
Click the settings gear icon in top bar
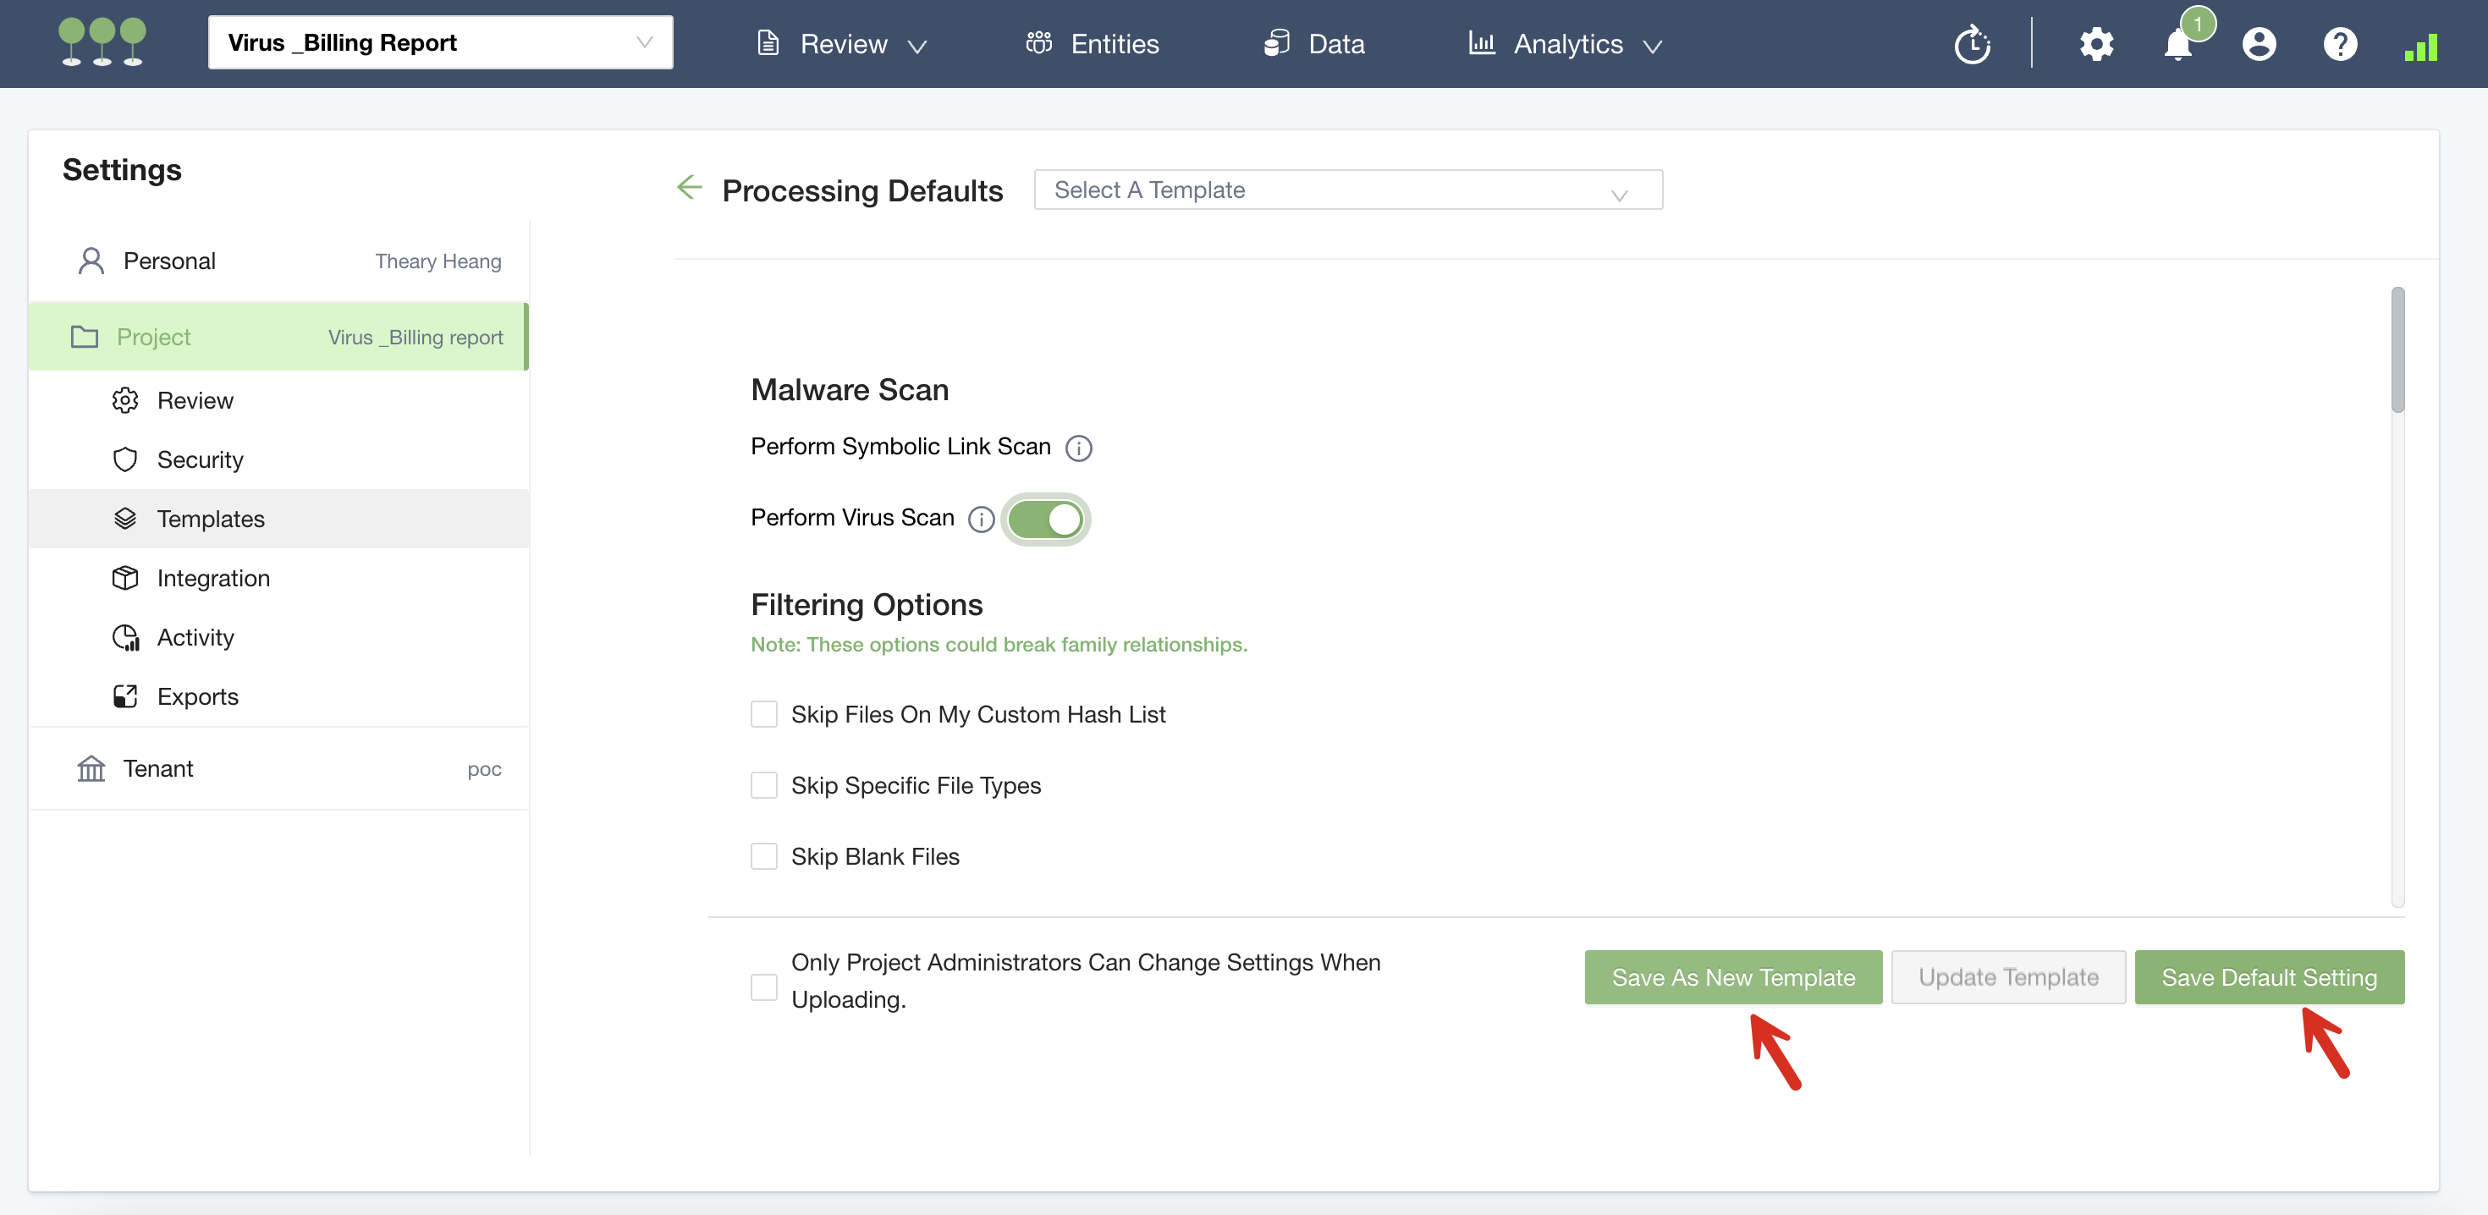(x=2096, y=45)
